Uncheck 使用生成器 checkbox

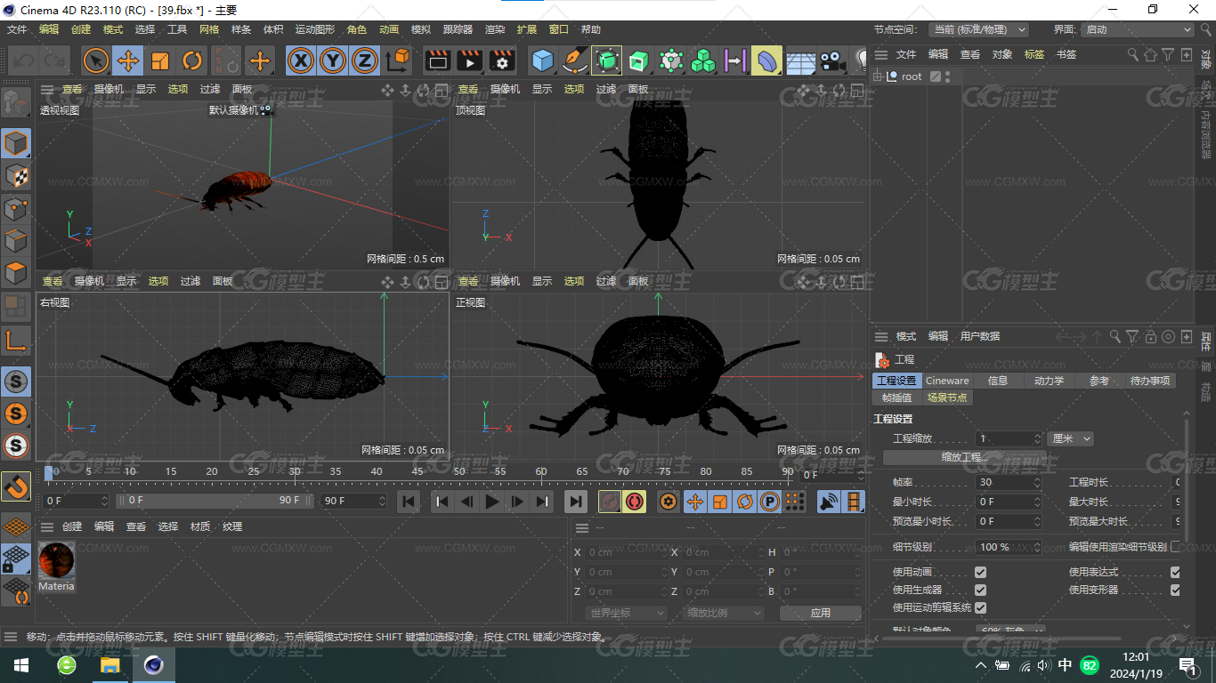980,590
